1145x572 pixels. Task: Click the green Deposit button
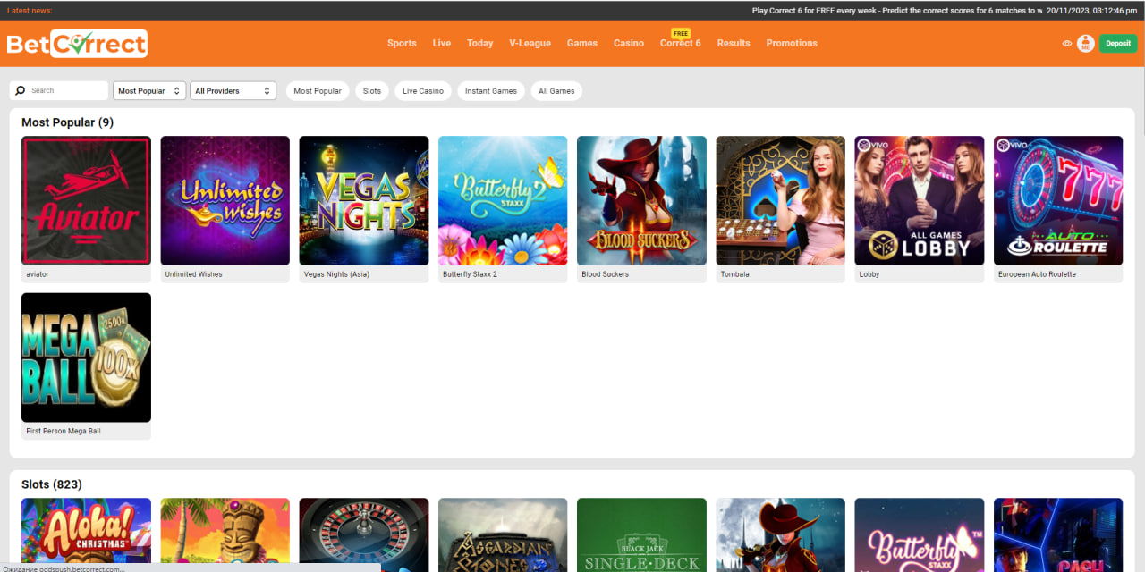pyautogui.click(x=1117, y=43)
